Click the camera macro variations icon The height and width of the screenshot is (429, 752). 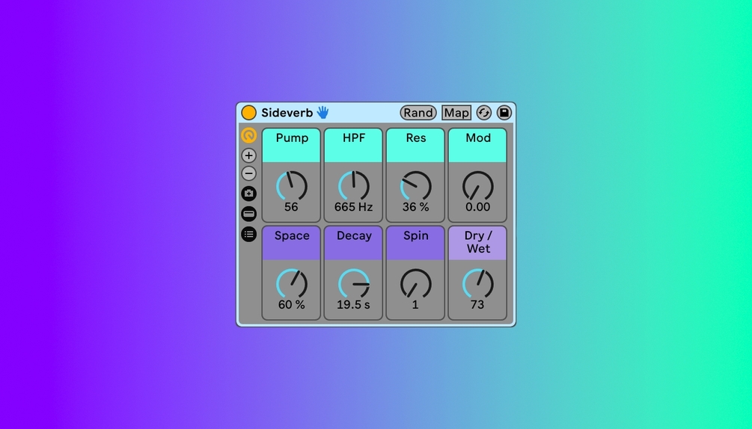(248, 194)
